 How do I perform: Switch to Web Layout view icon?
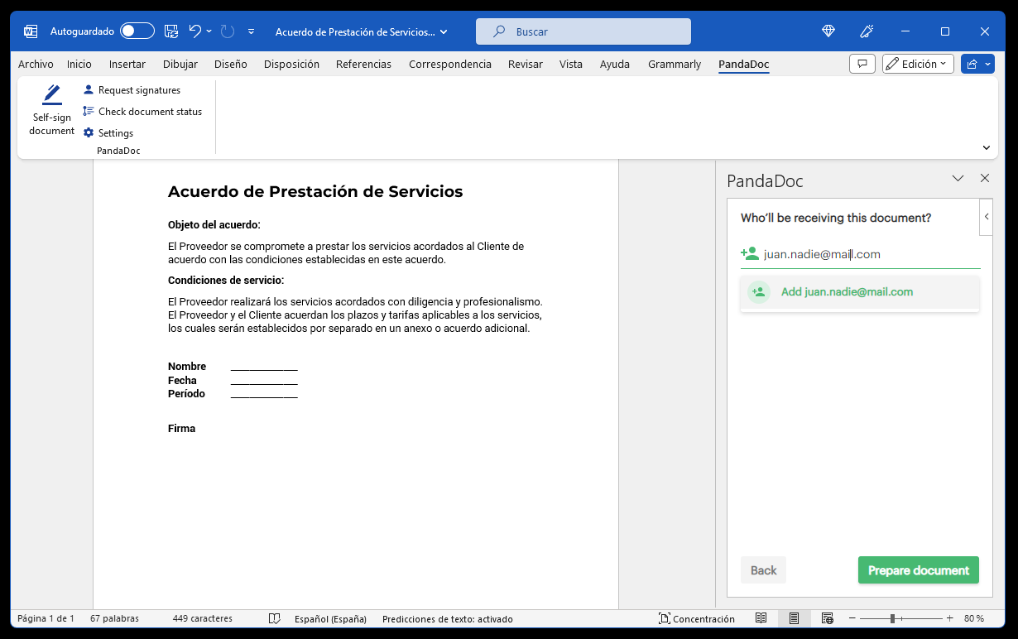[827, 618]
